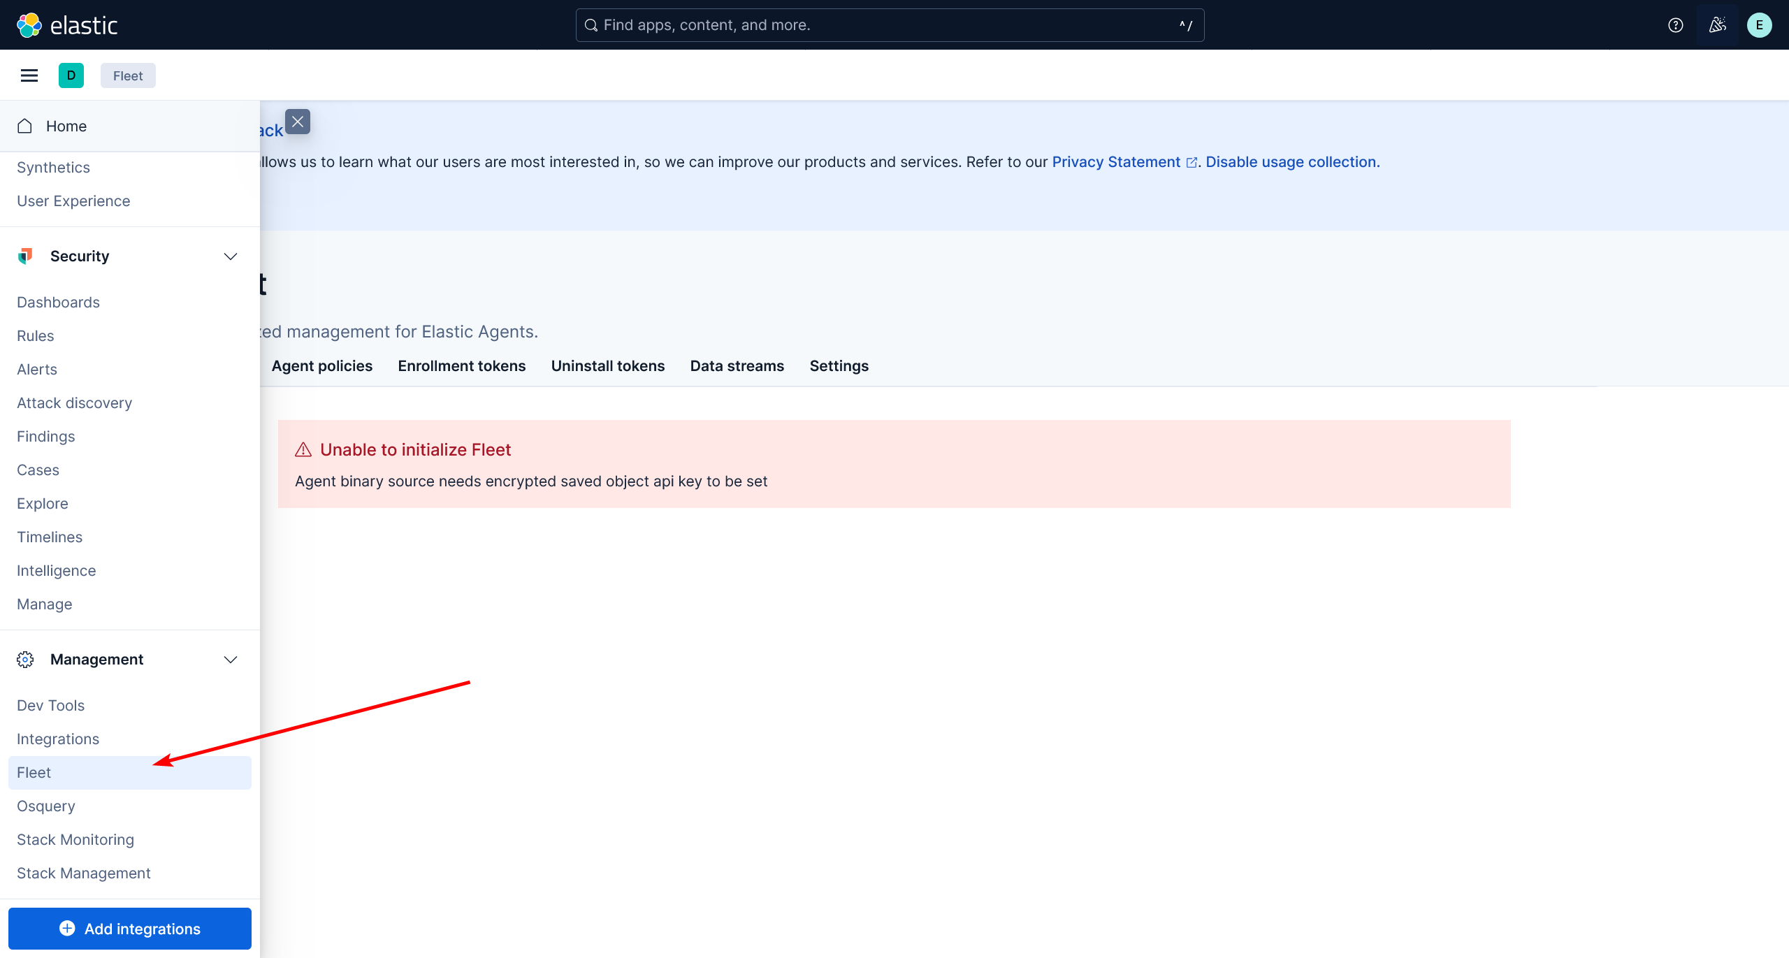This screenshot has width=1789, height=958.
Task: Click the green D space avatar
Action: pos(71,75)
